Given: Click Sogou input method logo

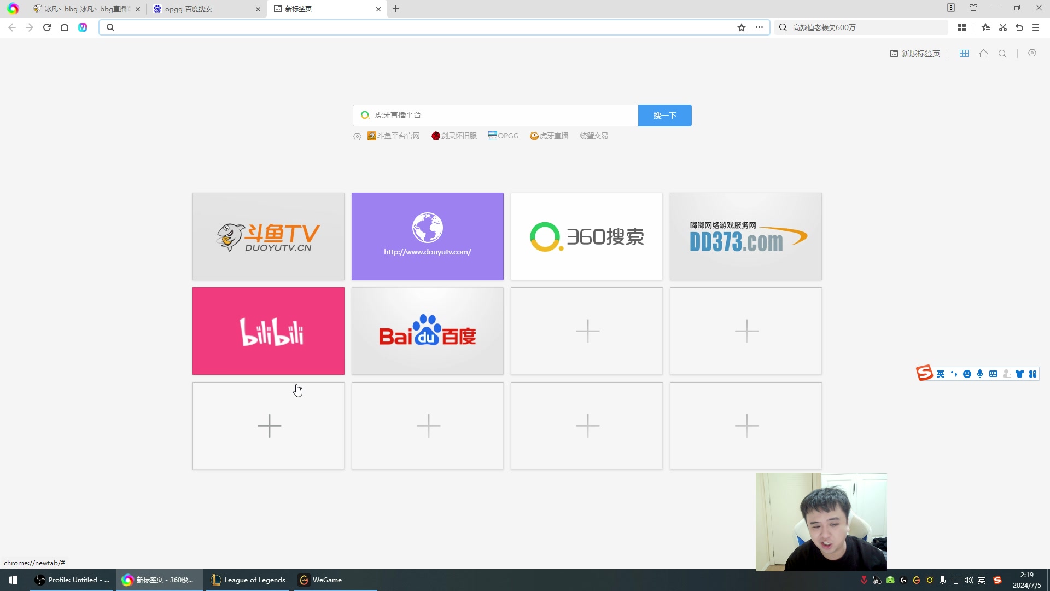Looking at the screenshot, I should [924, 373].
